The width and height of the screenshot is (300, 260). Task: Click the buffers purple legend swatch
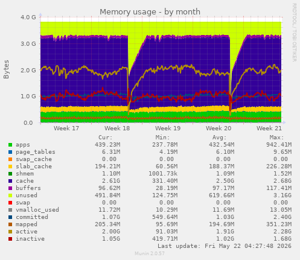10,188
